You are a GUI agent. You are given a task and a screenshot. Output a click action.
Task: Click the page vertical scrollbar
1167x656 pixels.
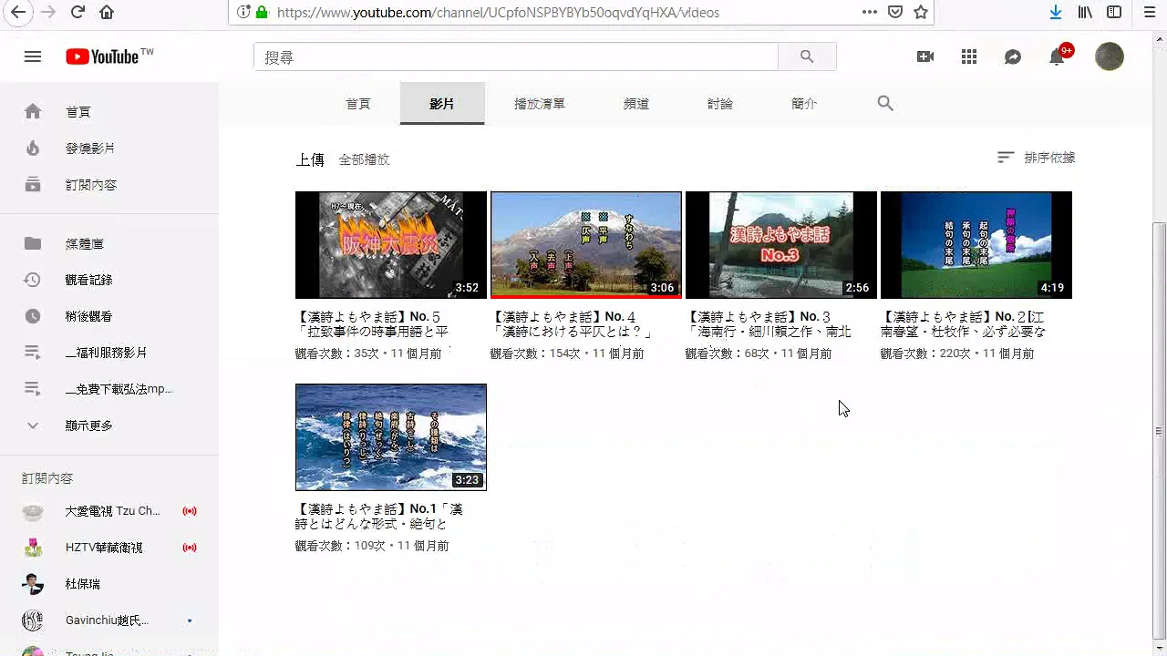click(1160, 429)
